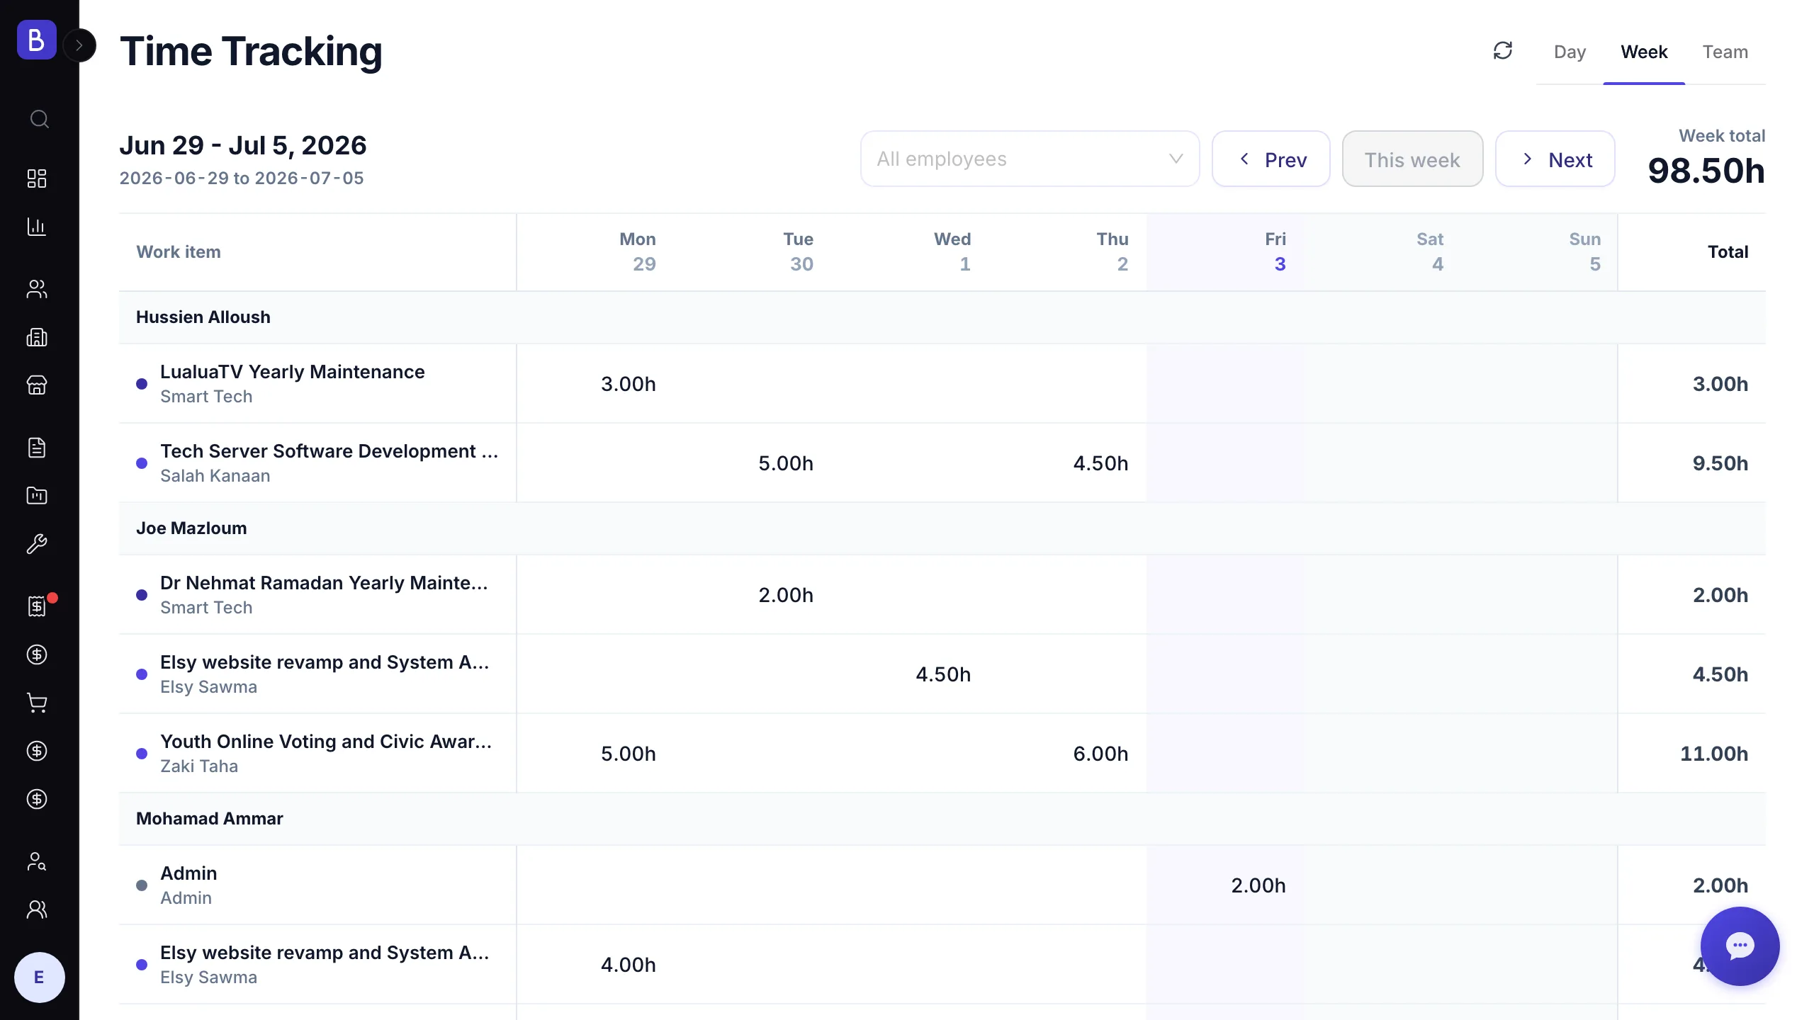Open the receipt icon with red notification dot
The height and width of the screenshot is (1020, 1814).
click(37, 606)
